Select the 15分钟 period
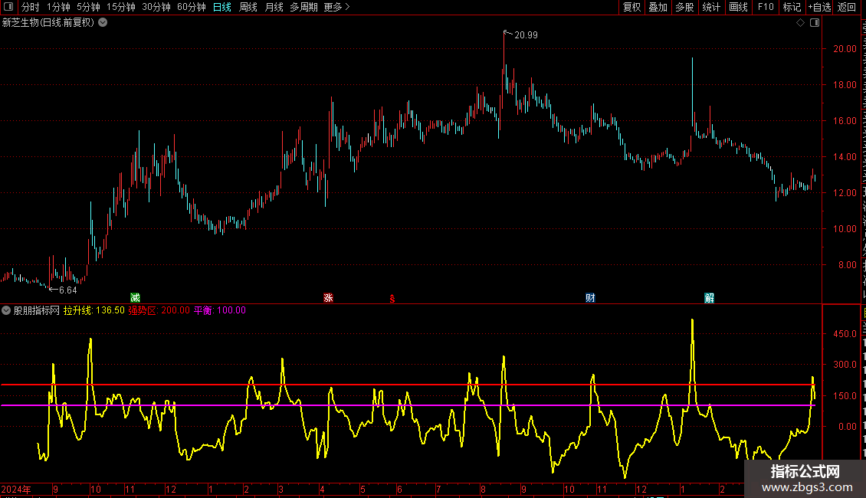Screen dimensions: 866x498 coord(120,7)
